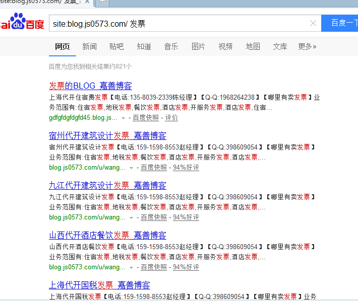Open a new browser tab
The width and height of the screenshot is (358, 301).
pyautogui.click(x=102, y=2)
